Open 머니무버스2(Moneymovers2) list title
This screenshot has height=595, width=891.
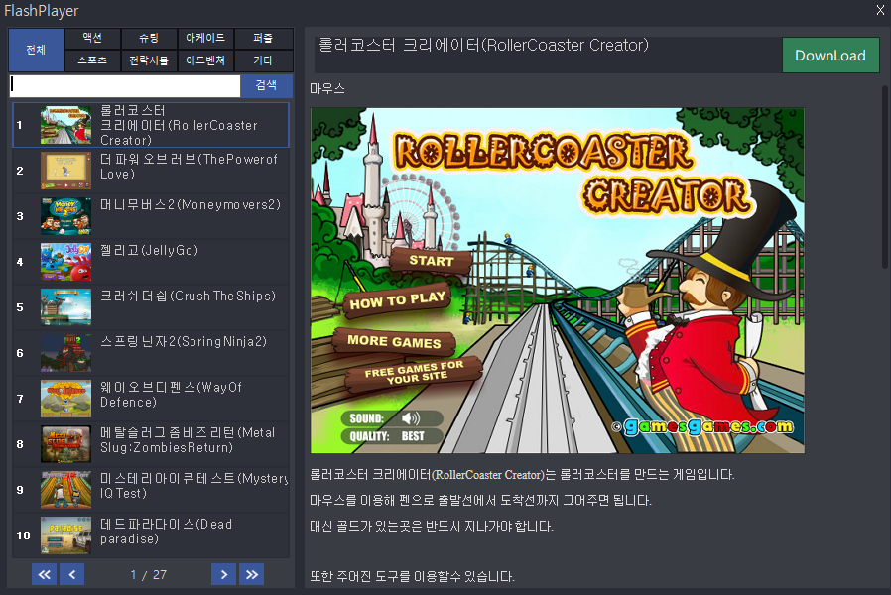tap(191, 204)
